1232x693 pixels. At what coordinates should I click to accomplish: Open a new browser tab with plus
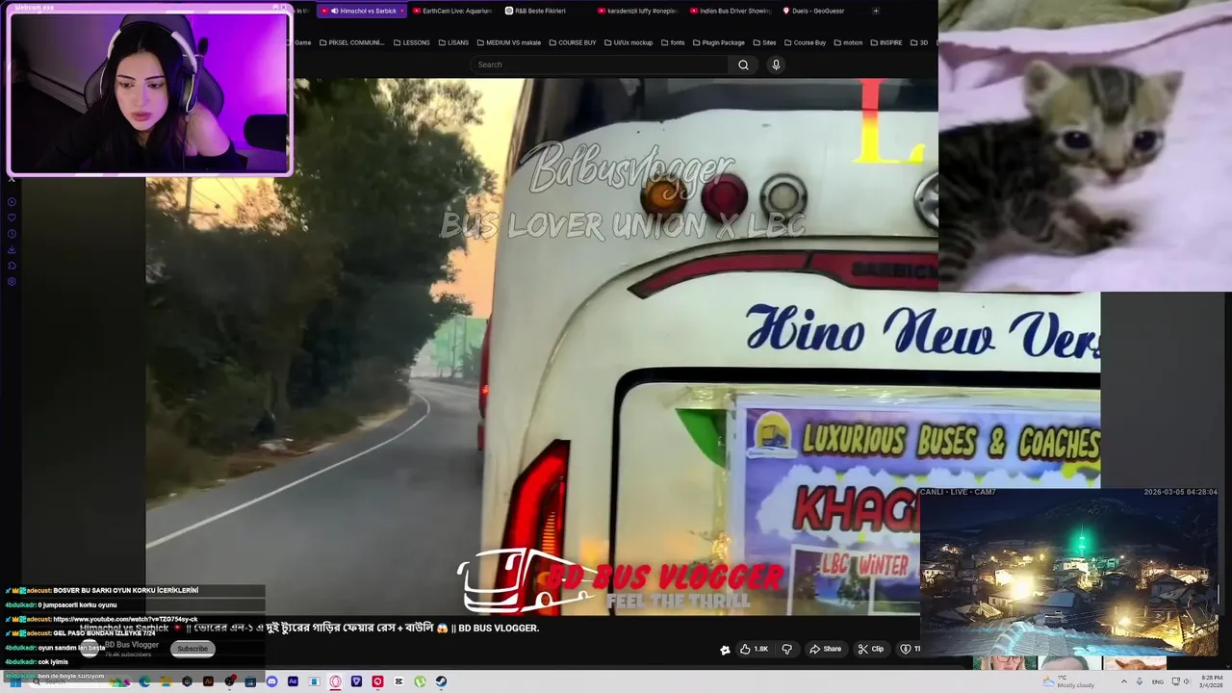(876, 11)
